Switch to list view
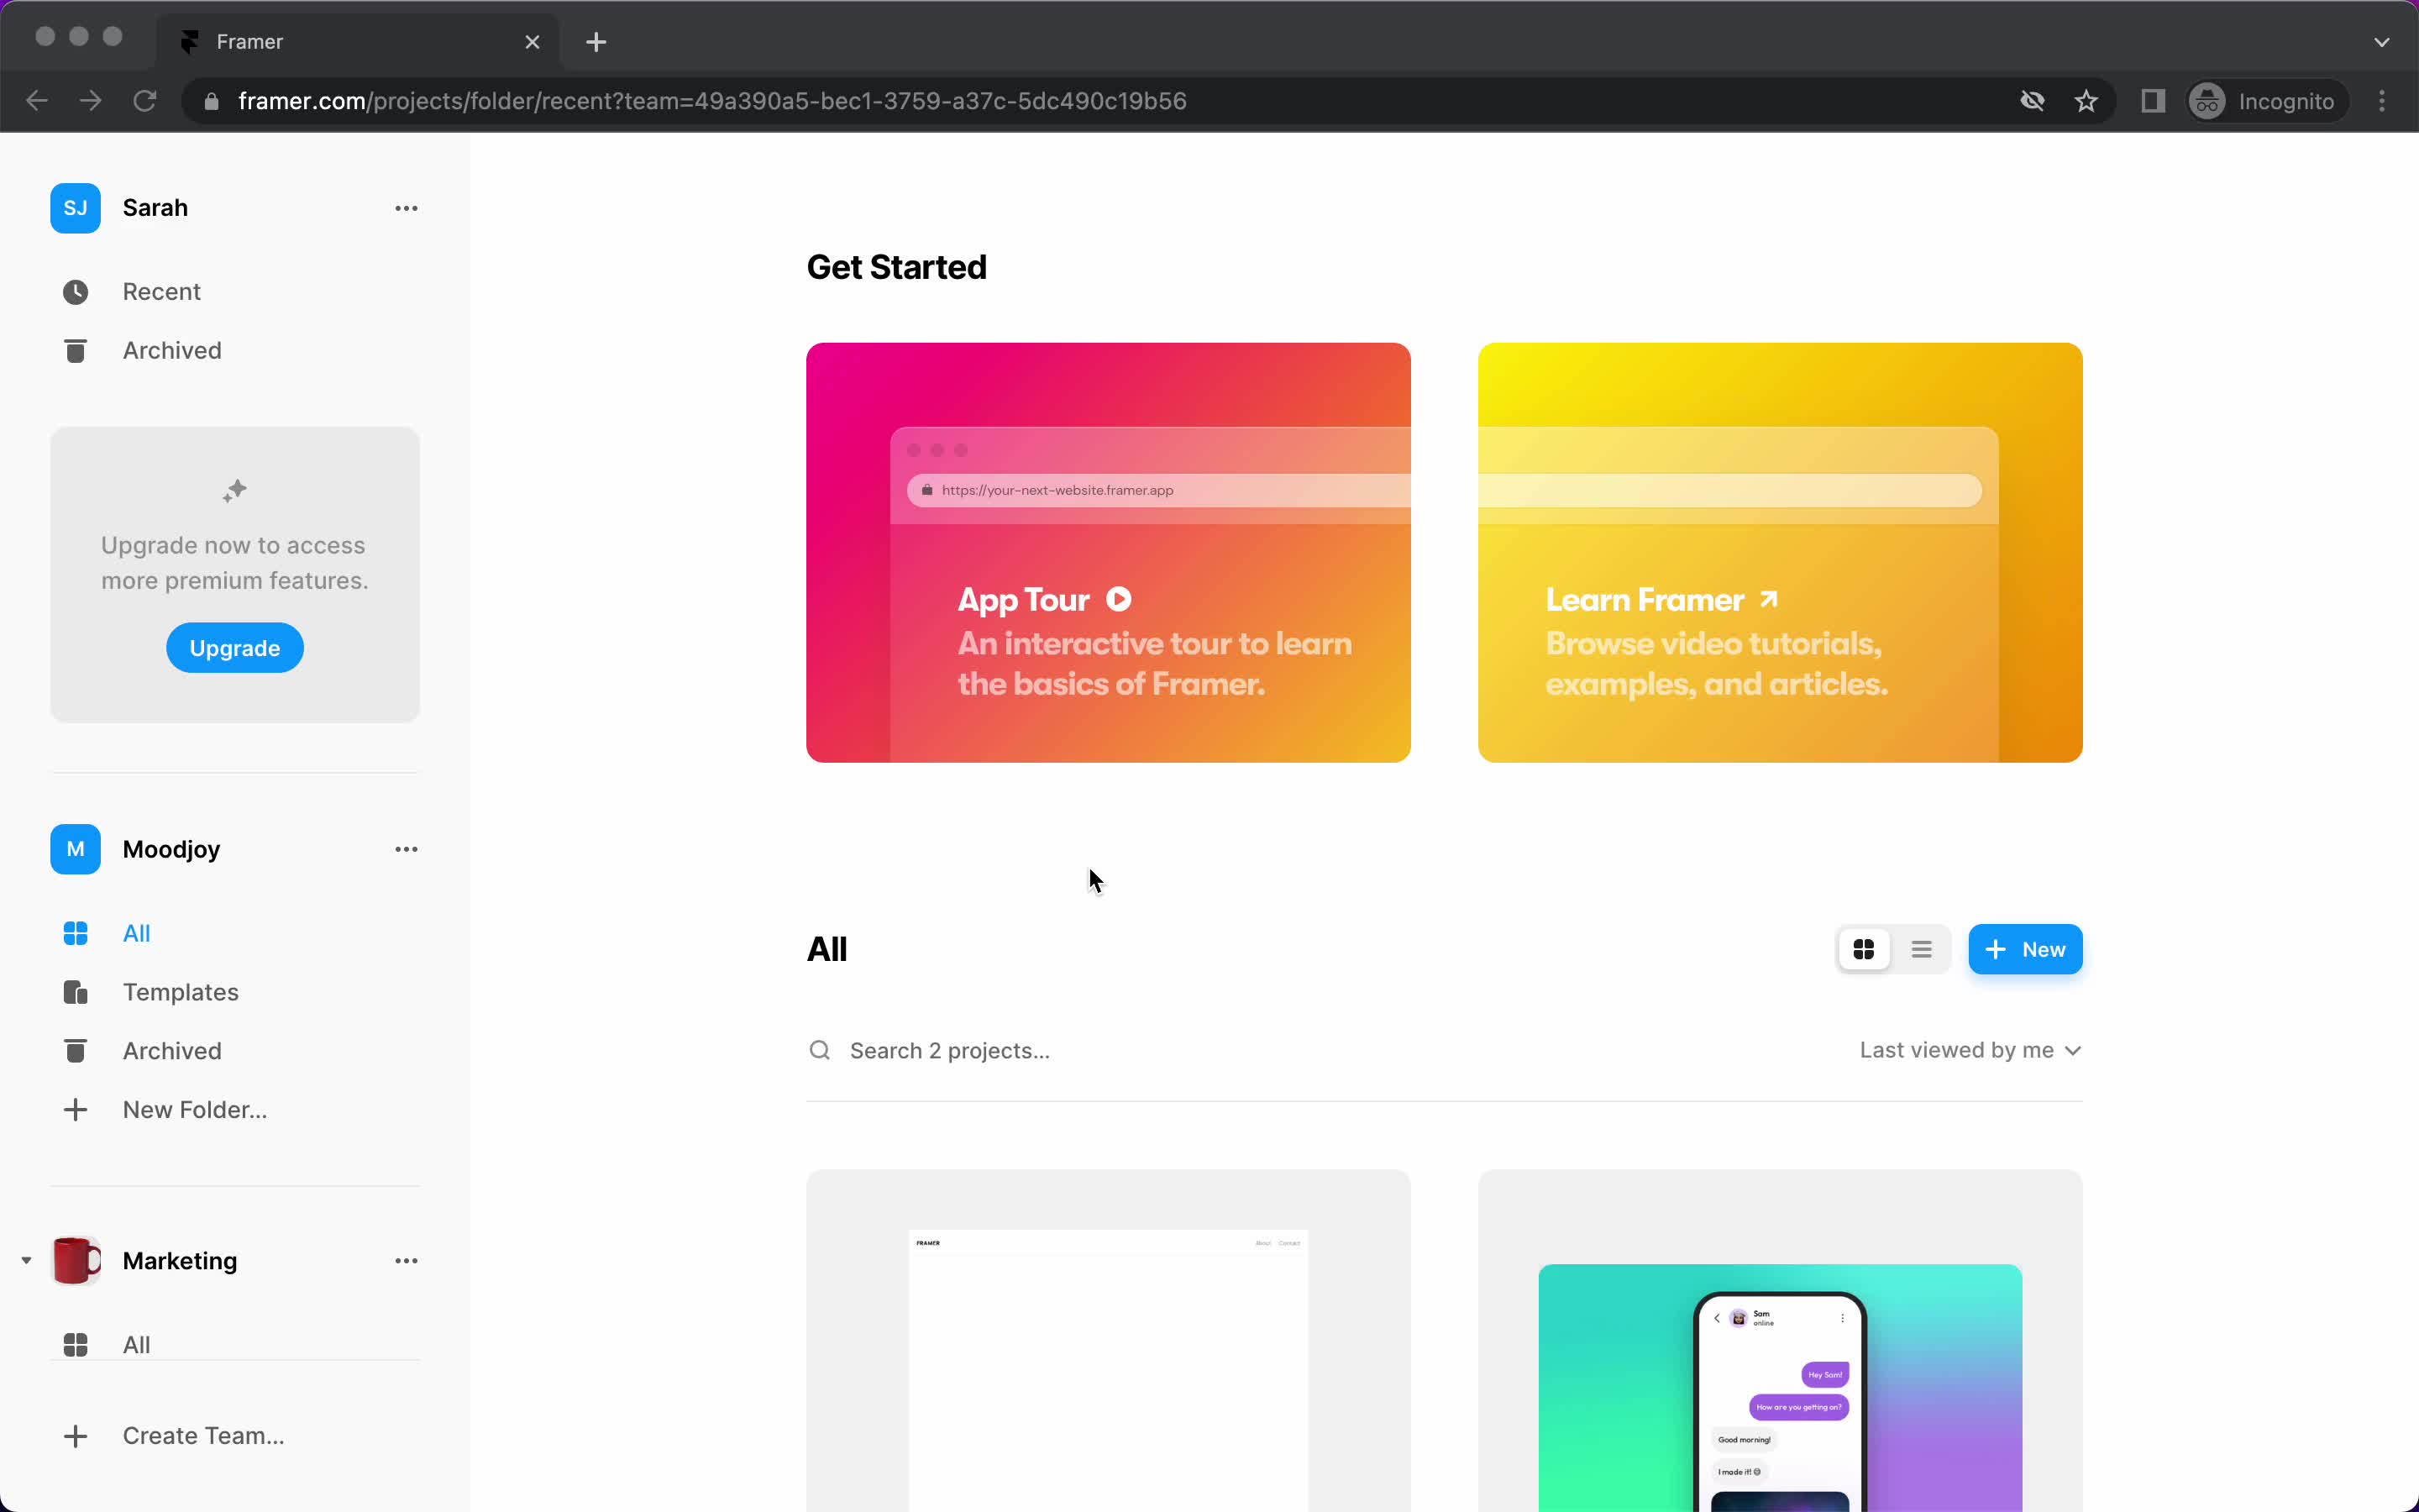 1921,949
